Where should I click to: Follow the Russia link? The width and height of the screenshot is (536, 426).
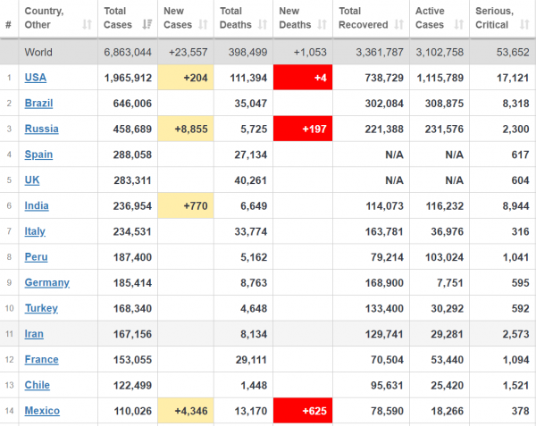click(x=42, y=129)
